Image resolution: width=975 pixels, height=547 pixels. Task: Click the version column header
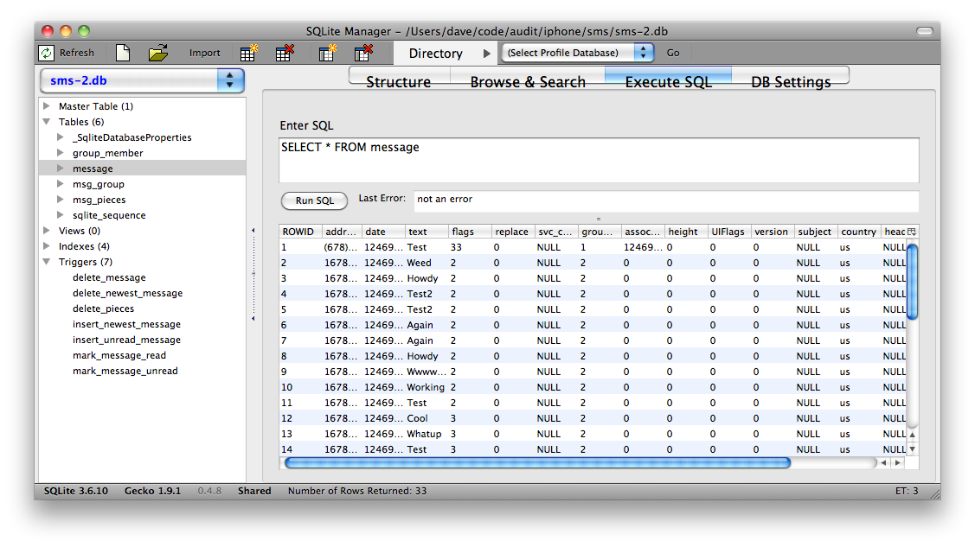(x=773, y=232)
